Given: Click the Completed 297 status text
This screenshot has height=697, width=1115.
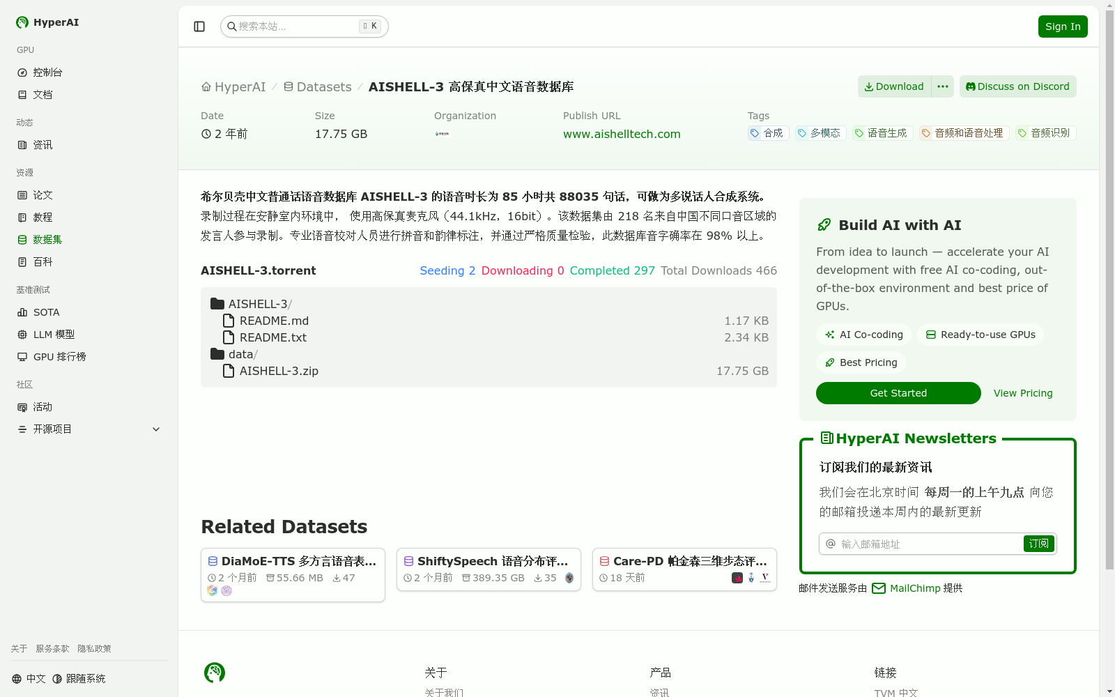Looking at the screenshot, I should 612,270.
